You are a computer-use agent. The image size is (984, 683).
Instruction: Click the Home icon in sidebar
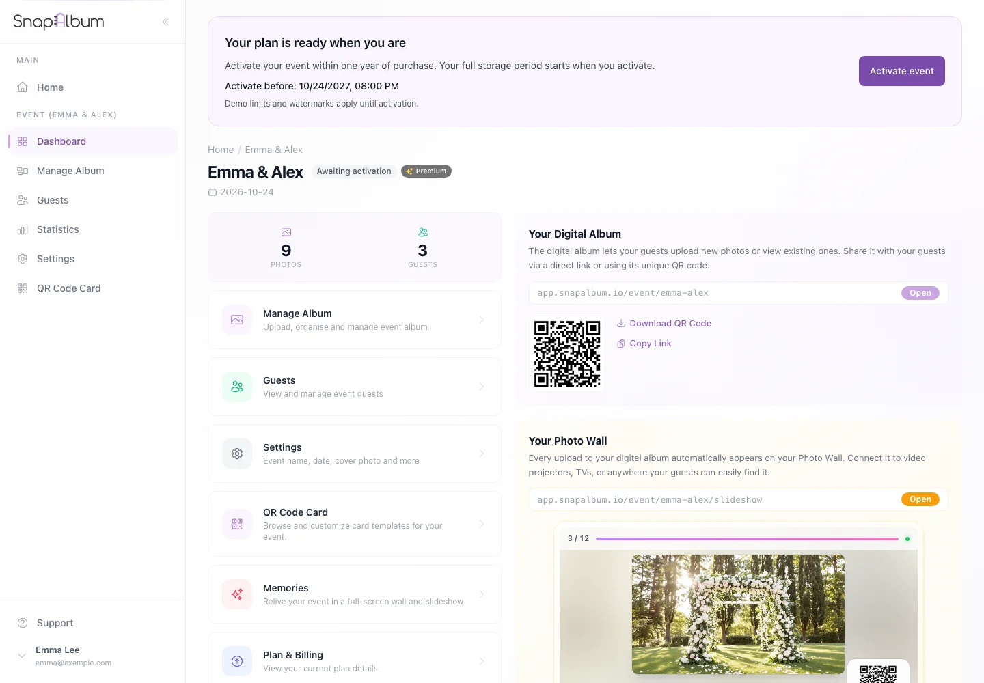pyautogui.click(x=23, y=87)
